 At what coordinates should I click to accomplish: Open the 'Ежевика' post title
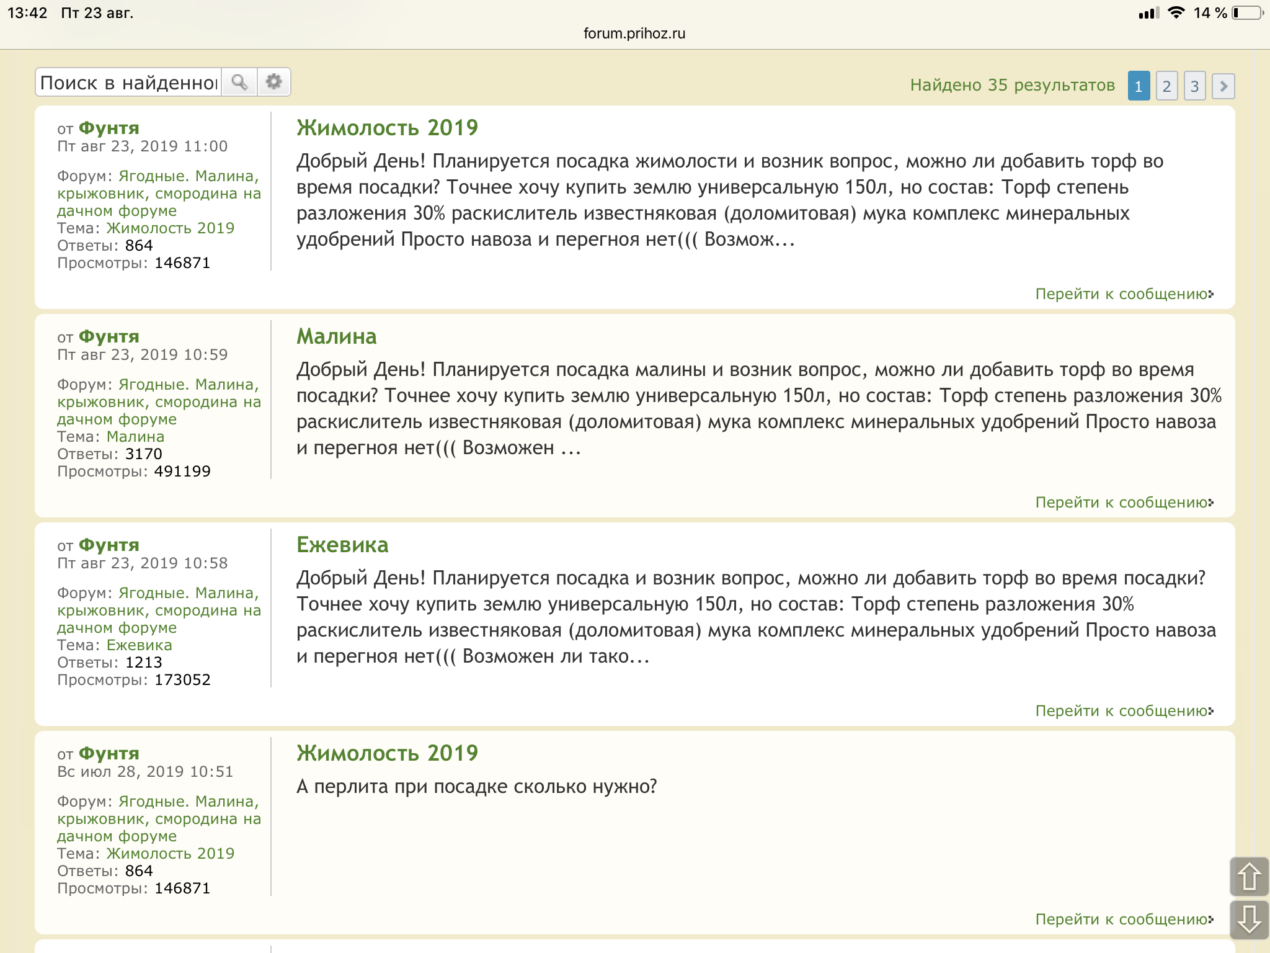[x=342, y=545]
